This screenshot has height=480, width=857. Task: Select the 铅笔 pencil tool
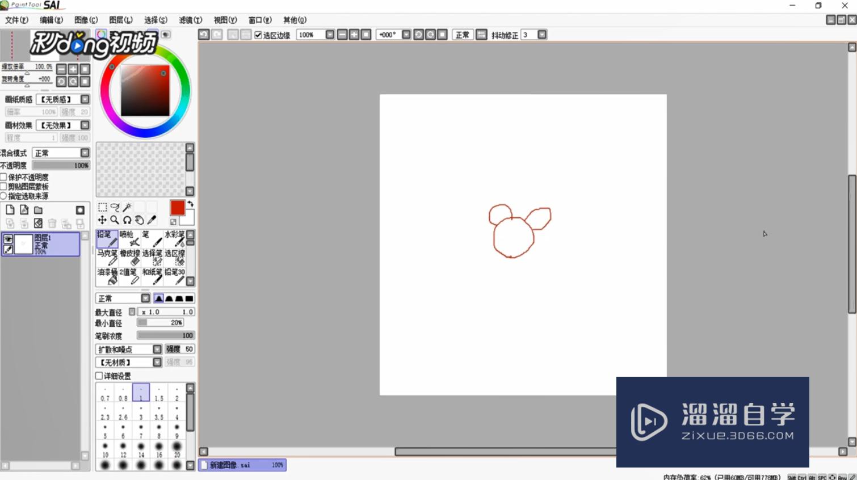pos(107,239)
